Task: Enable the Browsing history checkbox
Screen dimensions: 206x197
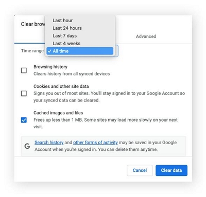Action: tap(24, 70)
